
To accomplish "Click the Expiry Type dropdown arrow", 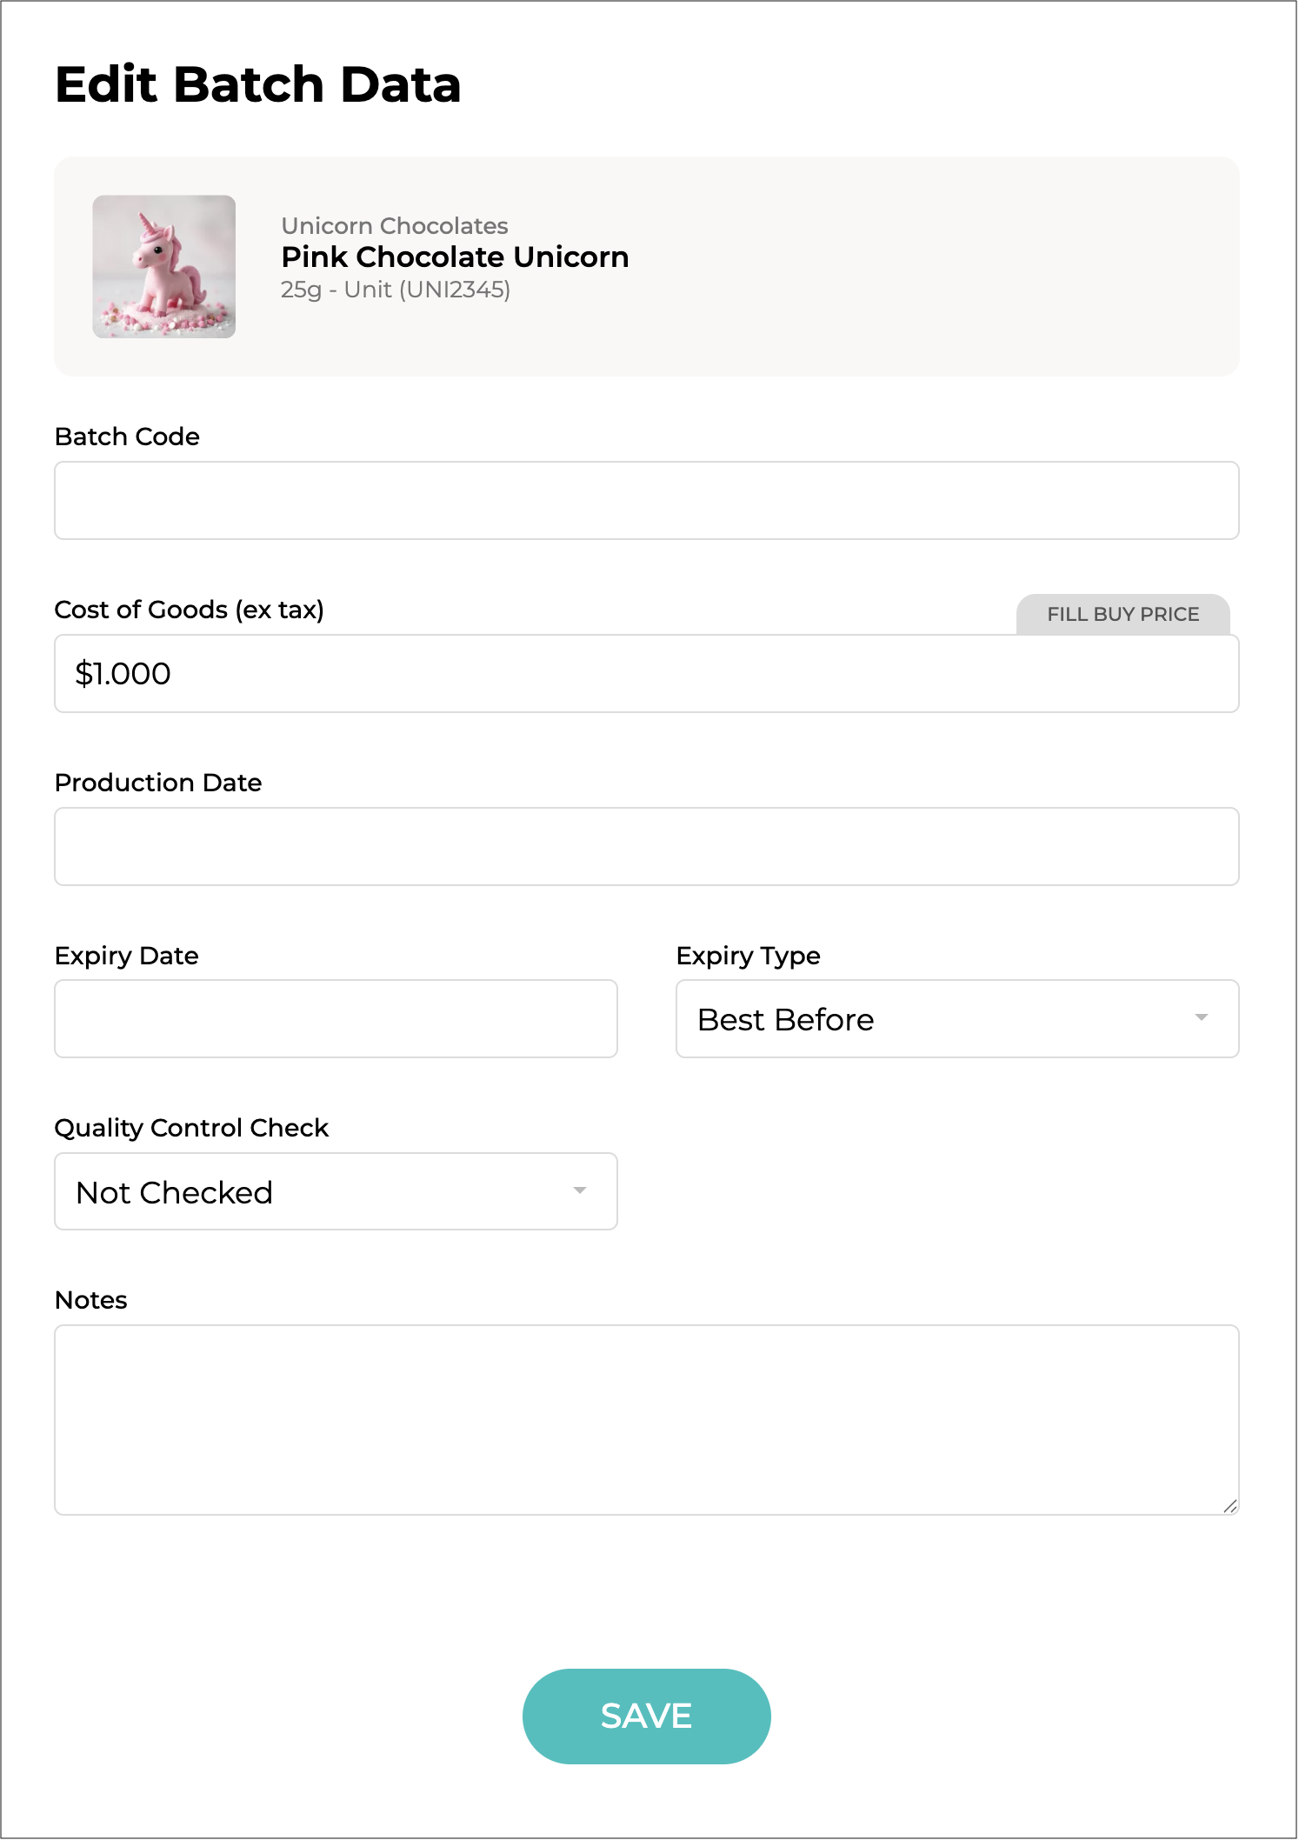I will tap(1202, 1017).
